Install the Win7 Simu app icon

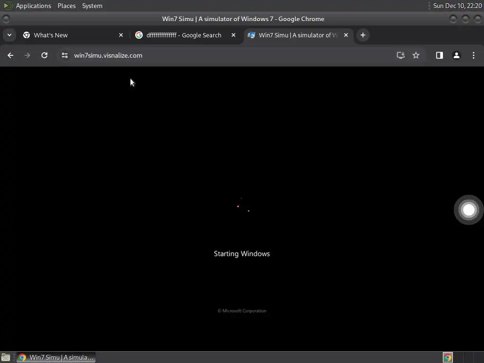(400, 55)
